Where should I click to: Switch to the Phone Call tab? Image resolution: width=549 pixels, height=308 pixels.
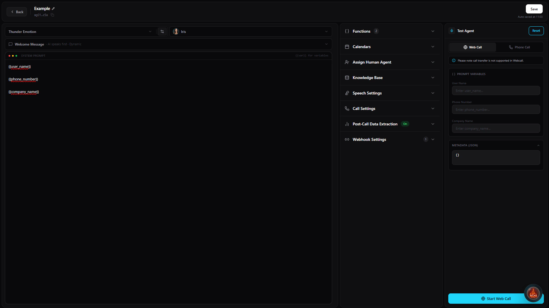pyautogui.click(x=519, y=47)
